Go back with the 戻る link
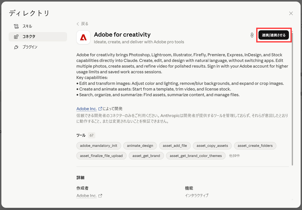 coord(83,24)
